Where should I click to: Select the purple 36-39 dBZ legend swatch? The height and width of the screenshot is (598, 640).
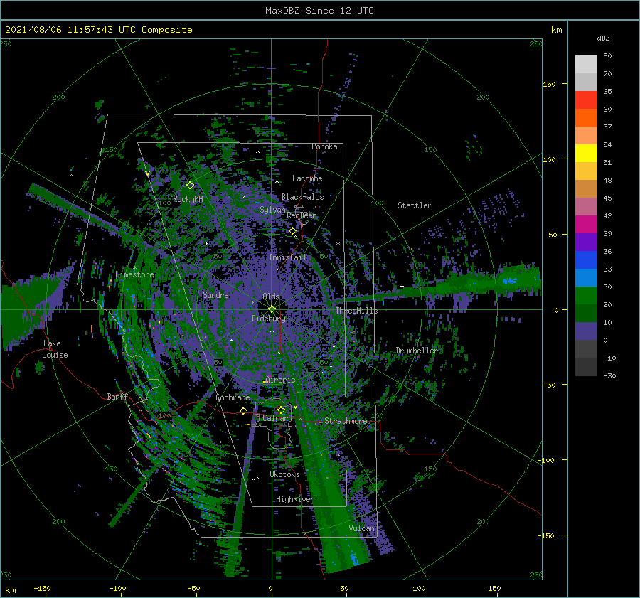(586, 242)
